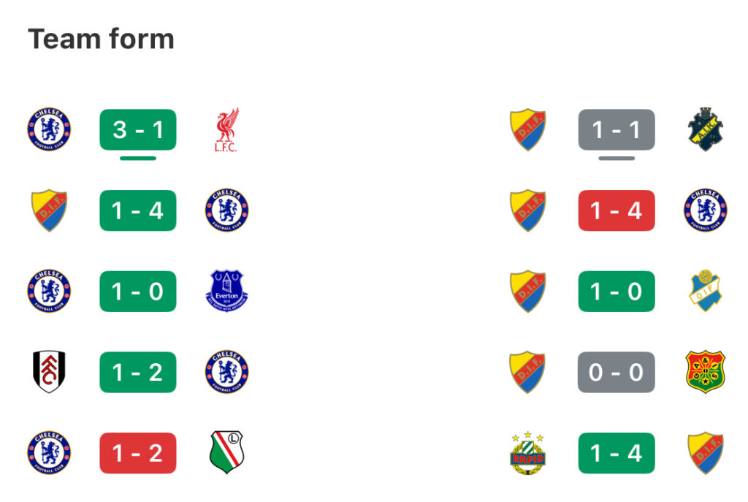
Task: Click the green 1 - 2 Fulham score
Action: click(138, 372)
